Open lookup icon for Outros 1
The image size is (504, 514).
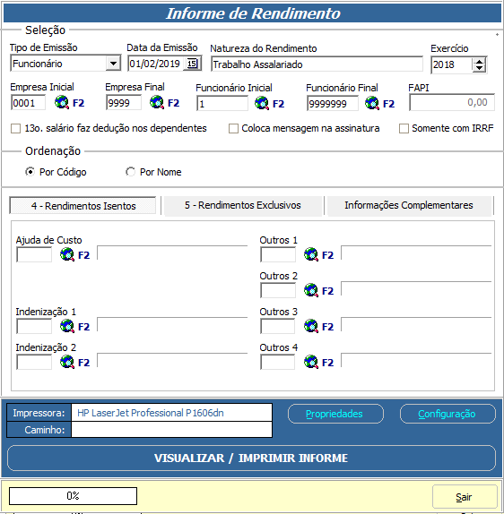311,254
